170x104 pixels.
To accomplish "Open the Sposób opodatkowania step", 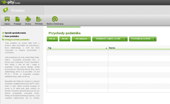I will coord(15,33).
